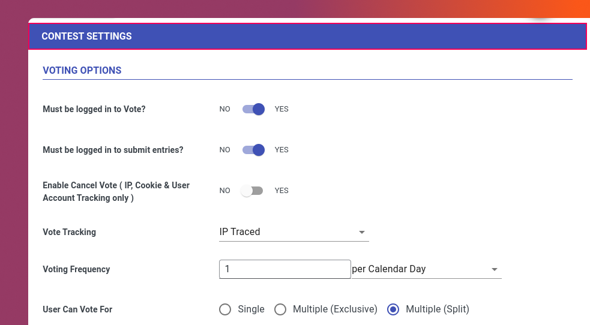Open the Vote Tracking dropdown arrow
590x325 pixels.
tap(361, 232)
